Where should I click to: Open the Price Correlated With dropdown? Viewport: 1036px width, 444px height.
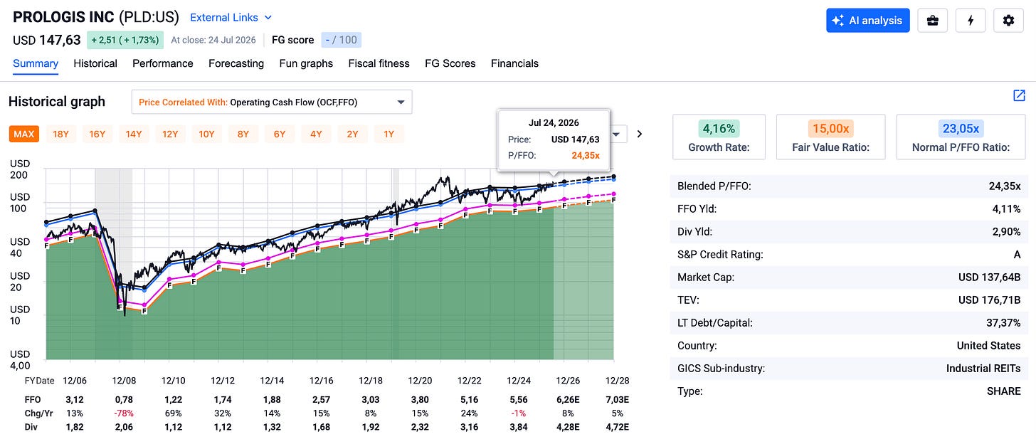point(272,102)
